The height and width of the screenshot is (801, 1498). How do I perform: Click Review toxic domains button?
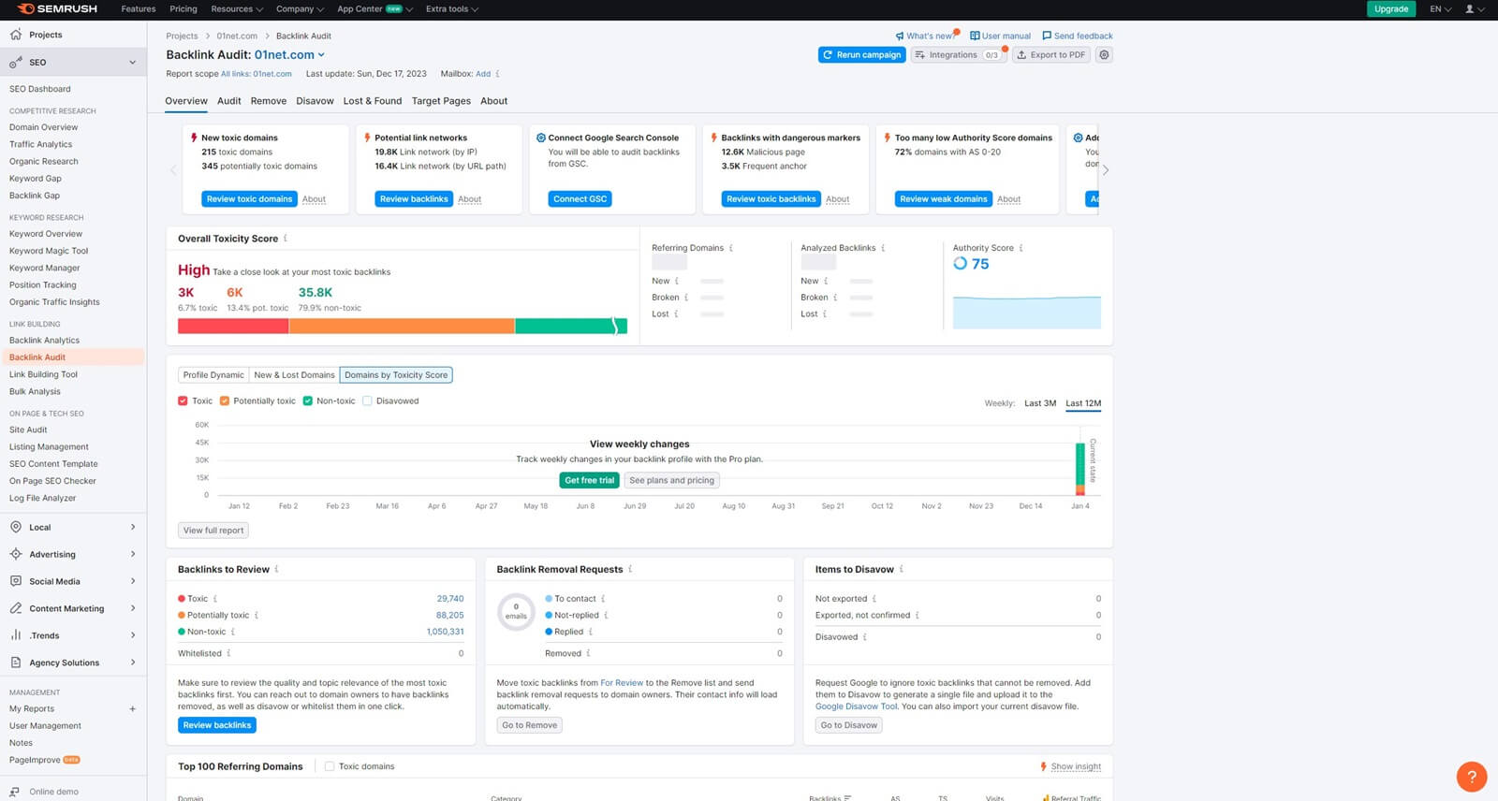pyautogui.click(x=249, y=199)
